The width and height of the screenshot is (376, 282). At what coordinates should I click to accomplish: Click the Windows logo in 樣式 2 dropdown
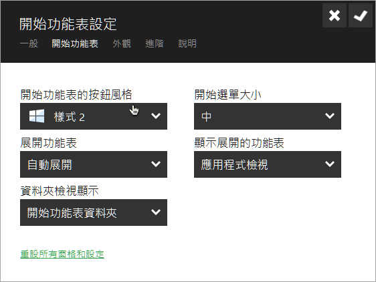coord(37,116)
